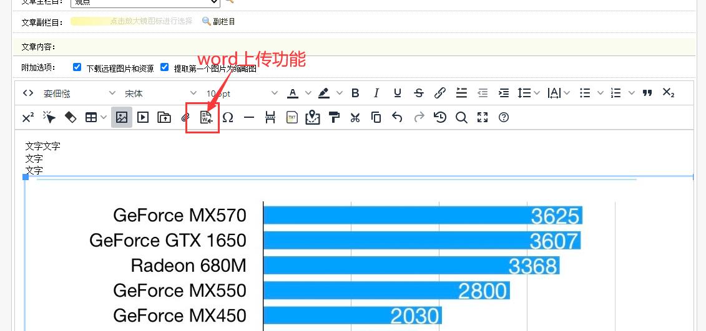Screen dimensions: 706x331
Task: Apply italic formatting
Action: click(376, 93)
